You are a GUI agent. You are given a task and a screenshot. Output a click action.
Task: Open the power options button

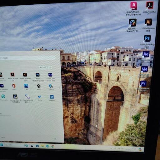(55, 139)
